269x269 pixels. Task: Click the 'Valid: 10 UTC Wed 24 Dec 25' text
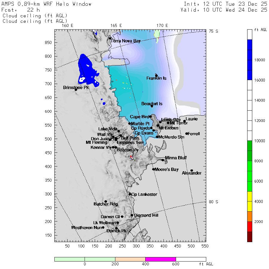point(224,10)
